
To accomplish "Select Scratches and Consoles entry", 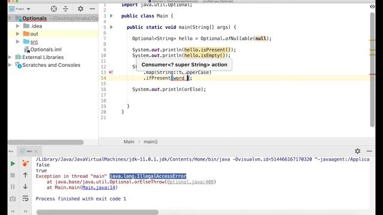I will click(51, 65).
